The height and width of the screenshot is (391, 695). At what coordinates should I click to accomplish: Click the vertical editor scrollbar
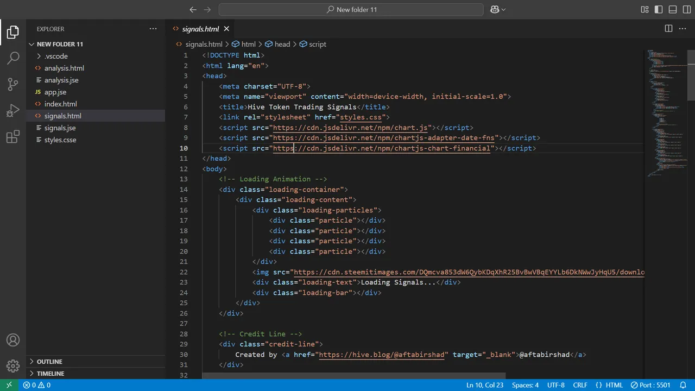tap(691, 75)
